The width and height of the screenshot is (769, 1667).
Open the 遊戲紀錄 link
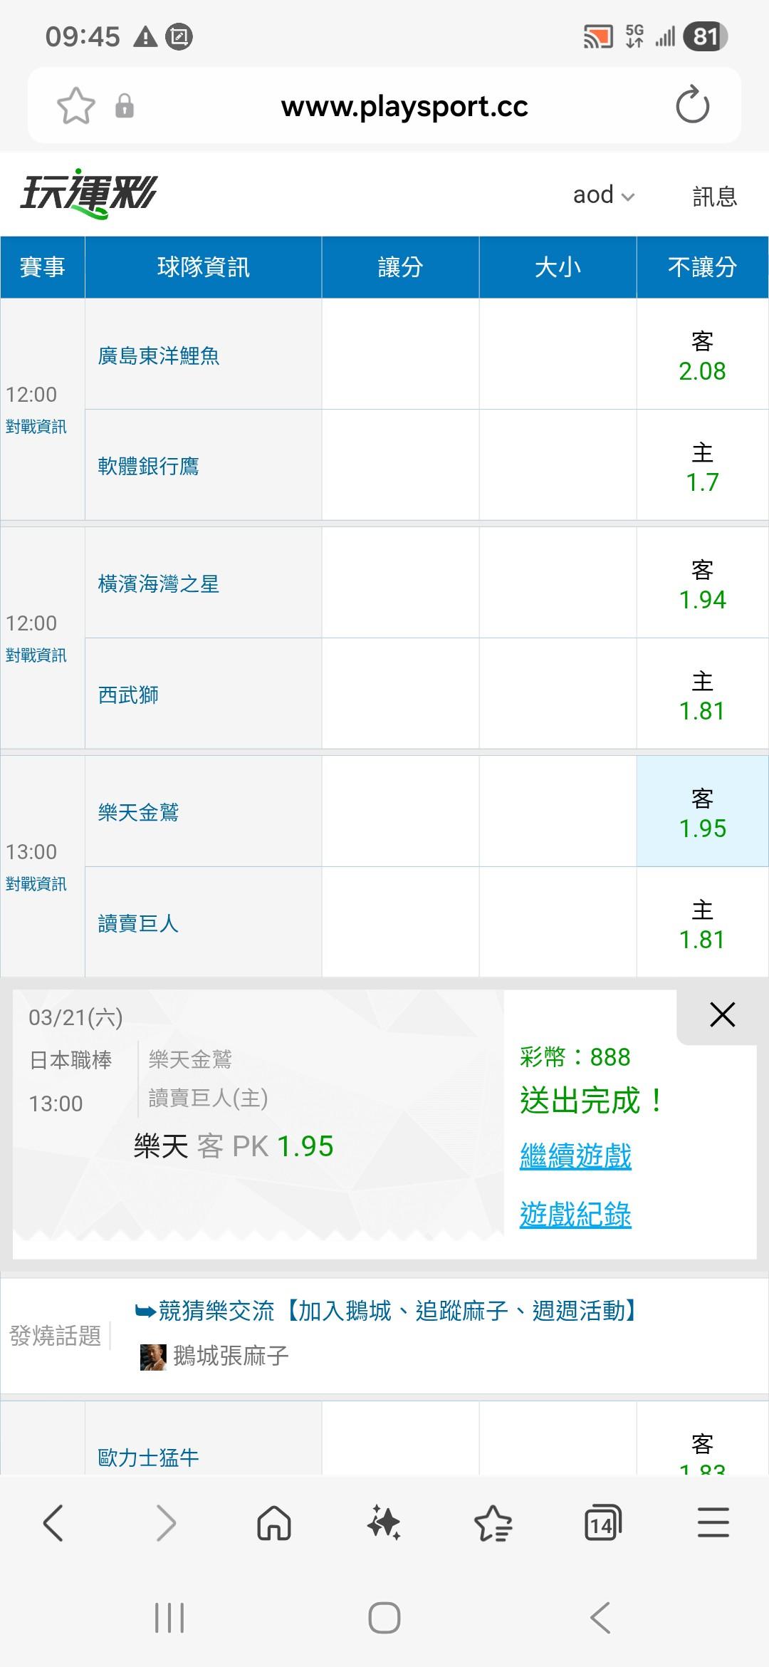tap(575, 1215)
